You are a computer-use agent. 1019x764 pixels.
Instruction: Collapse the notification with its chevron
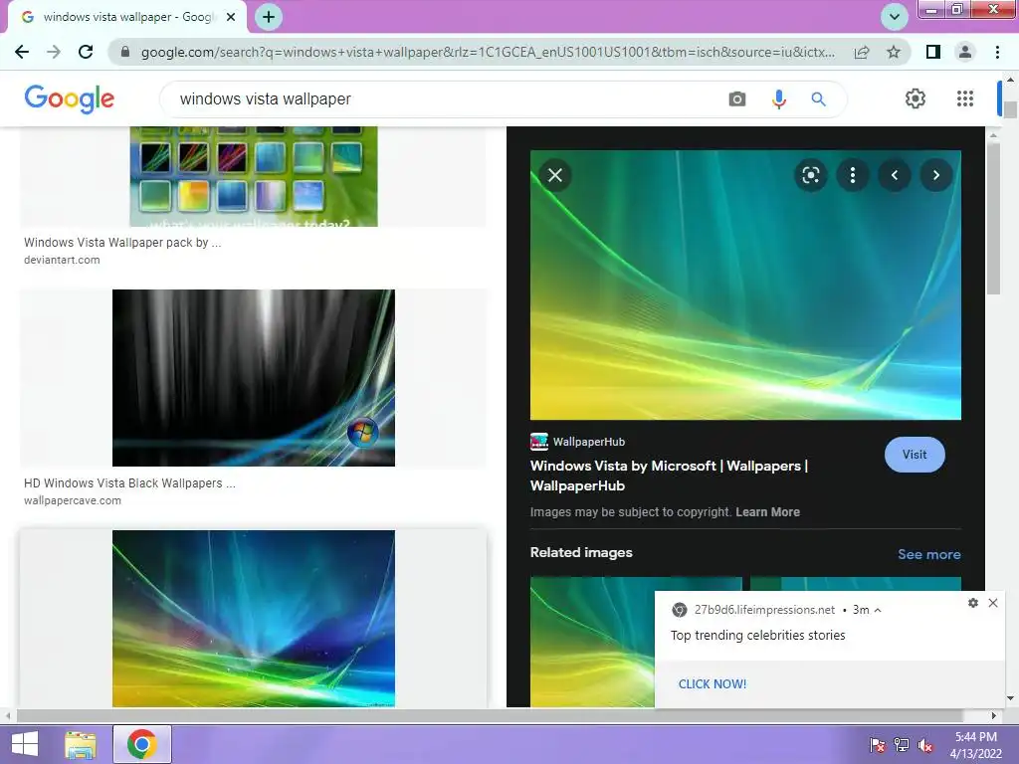[x=878, y=610]
